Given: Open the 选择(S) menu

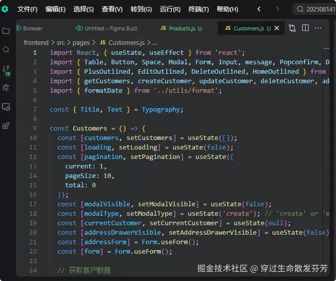Looking at the screenshot, I should pos(83,9).
